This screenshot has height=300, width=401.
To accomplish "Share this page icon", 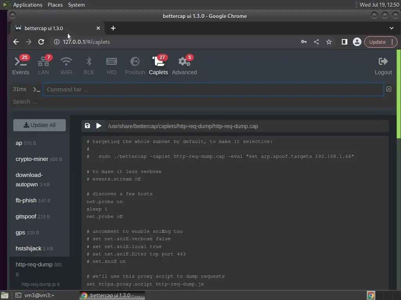I will (316, 42).
